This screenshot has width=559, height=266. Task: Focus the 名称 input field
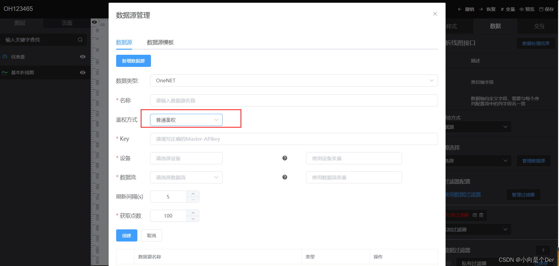pyautogui.click(x=294, y=100)
